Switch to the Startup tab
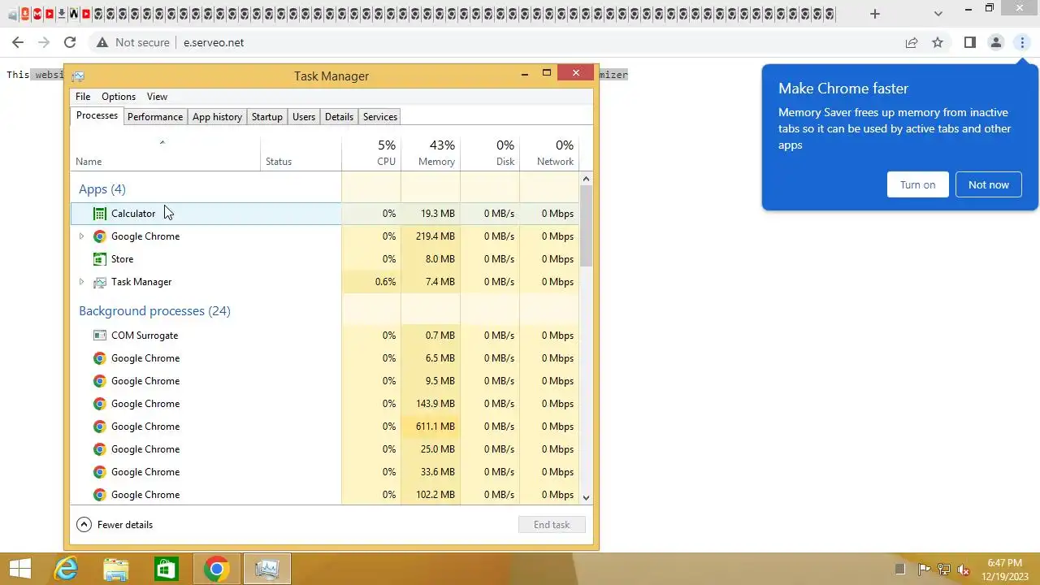This screenshot has height=585, width=1040. point(267,117)
